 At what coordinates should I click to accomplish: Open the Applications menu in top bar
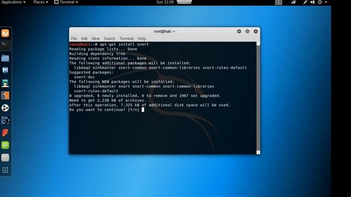coord(13,2)
